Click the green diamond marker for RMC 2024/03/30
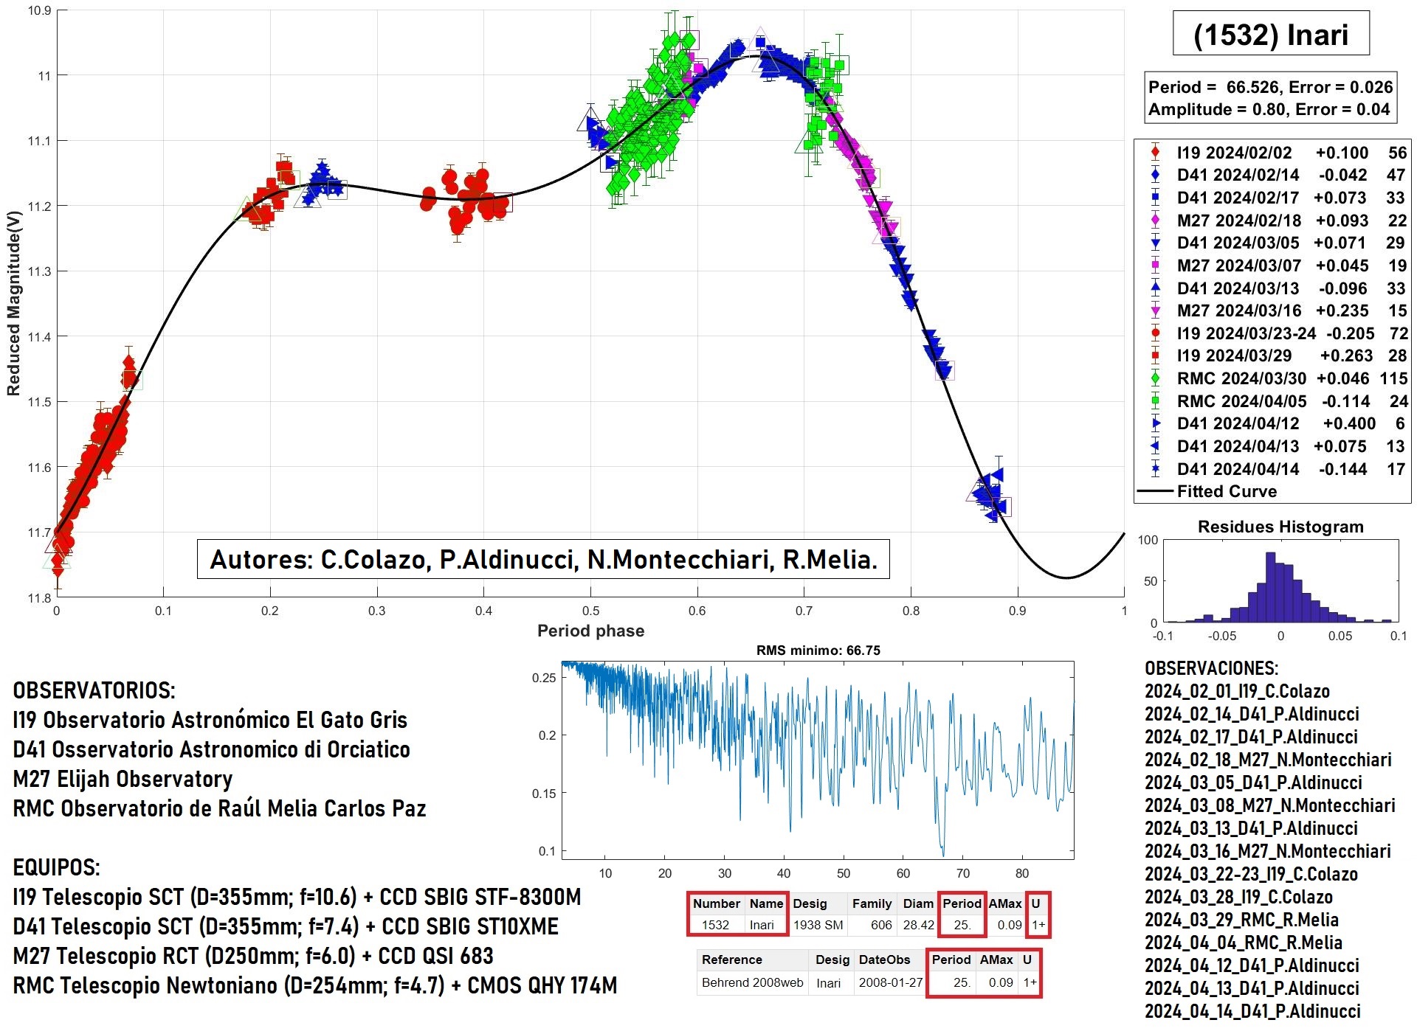The height and width of the screenshot is (1034, 1417). [x=1155, y=378]
